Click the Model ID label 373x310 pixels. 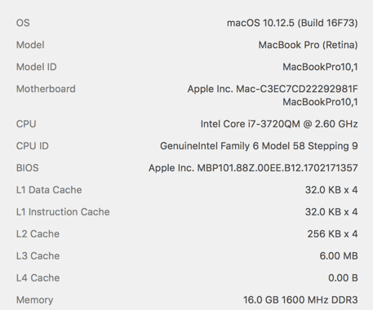click(x=37, y=67)
